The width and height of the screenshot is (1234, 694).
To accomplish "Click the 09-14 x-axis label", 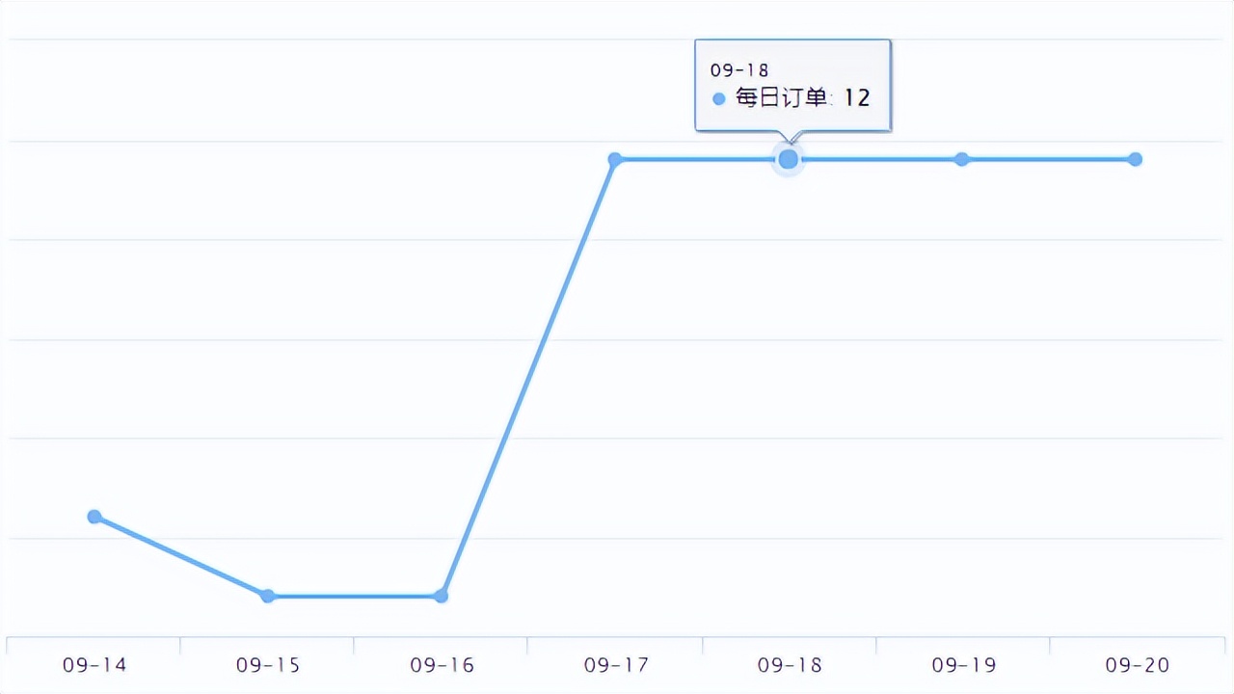I will point(94,665).
